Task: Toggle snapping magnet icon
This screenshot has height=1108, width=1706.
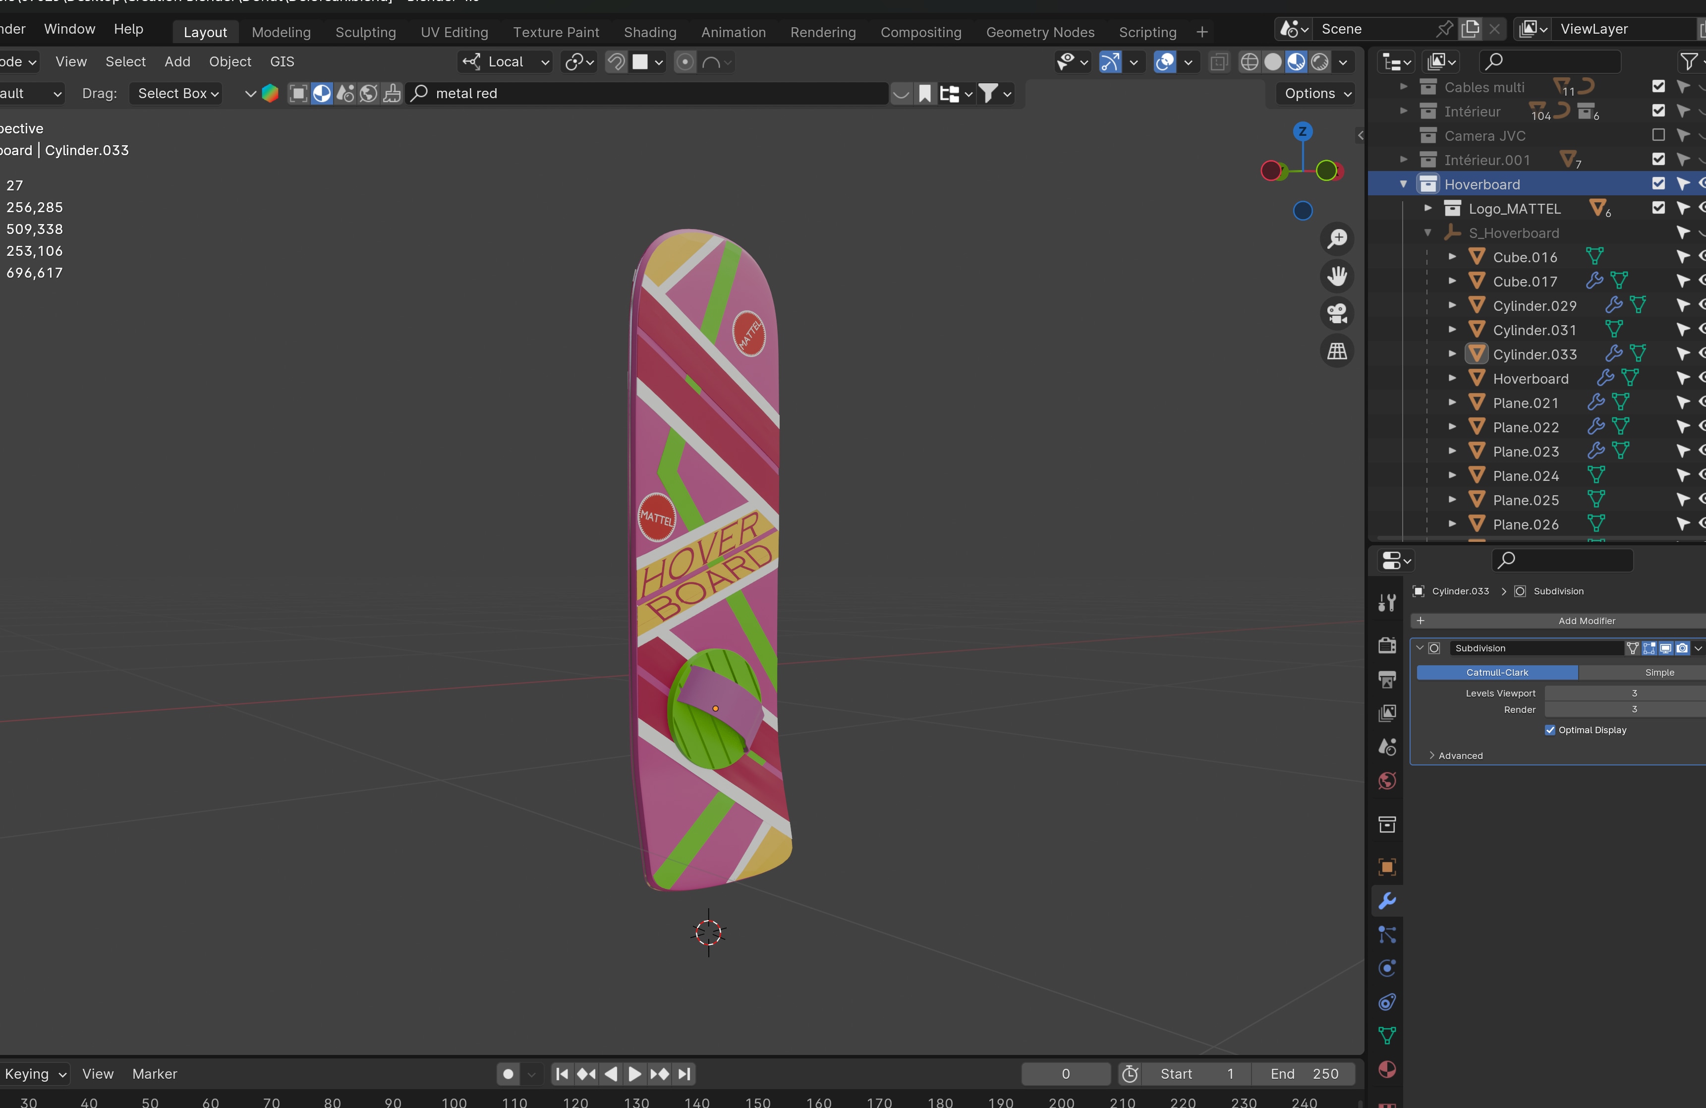Action: pyautogui.click(x=616, y=61)
